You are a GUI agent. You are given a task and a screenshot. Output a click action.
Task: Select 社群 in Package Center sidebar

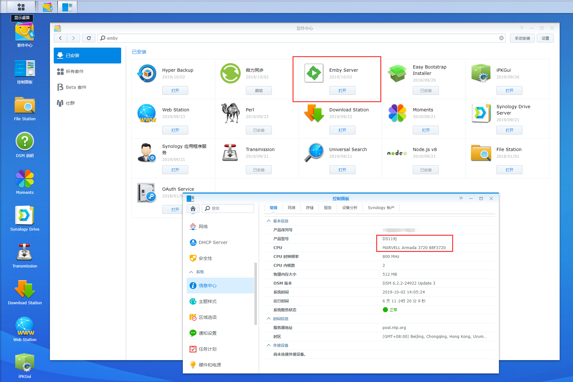pos(87,103)
